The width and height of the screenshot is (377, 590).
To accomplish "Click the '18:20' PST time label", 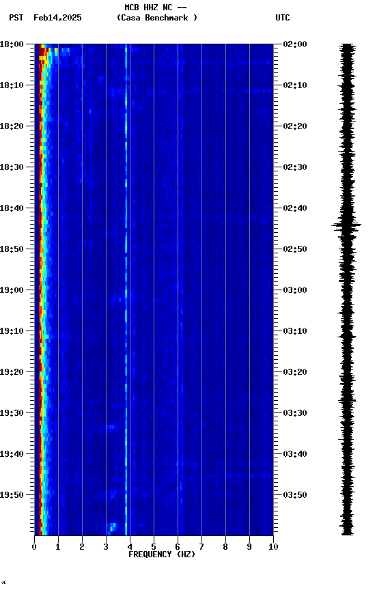I will coord(12,126).
